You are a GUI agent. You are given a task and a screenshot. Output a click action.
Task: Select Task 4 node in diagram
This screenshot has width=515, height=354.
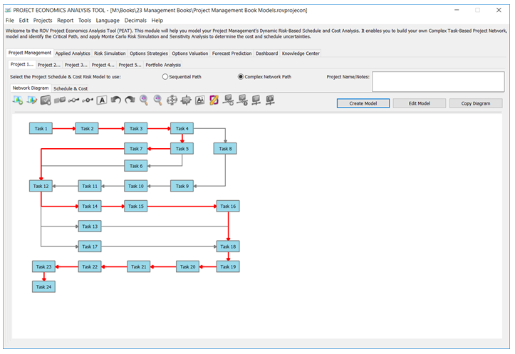(x=182, y=128)
